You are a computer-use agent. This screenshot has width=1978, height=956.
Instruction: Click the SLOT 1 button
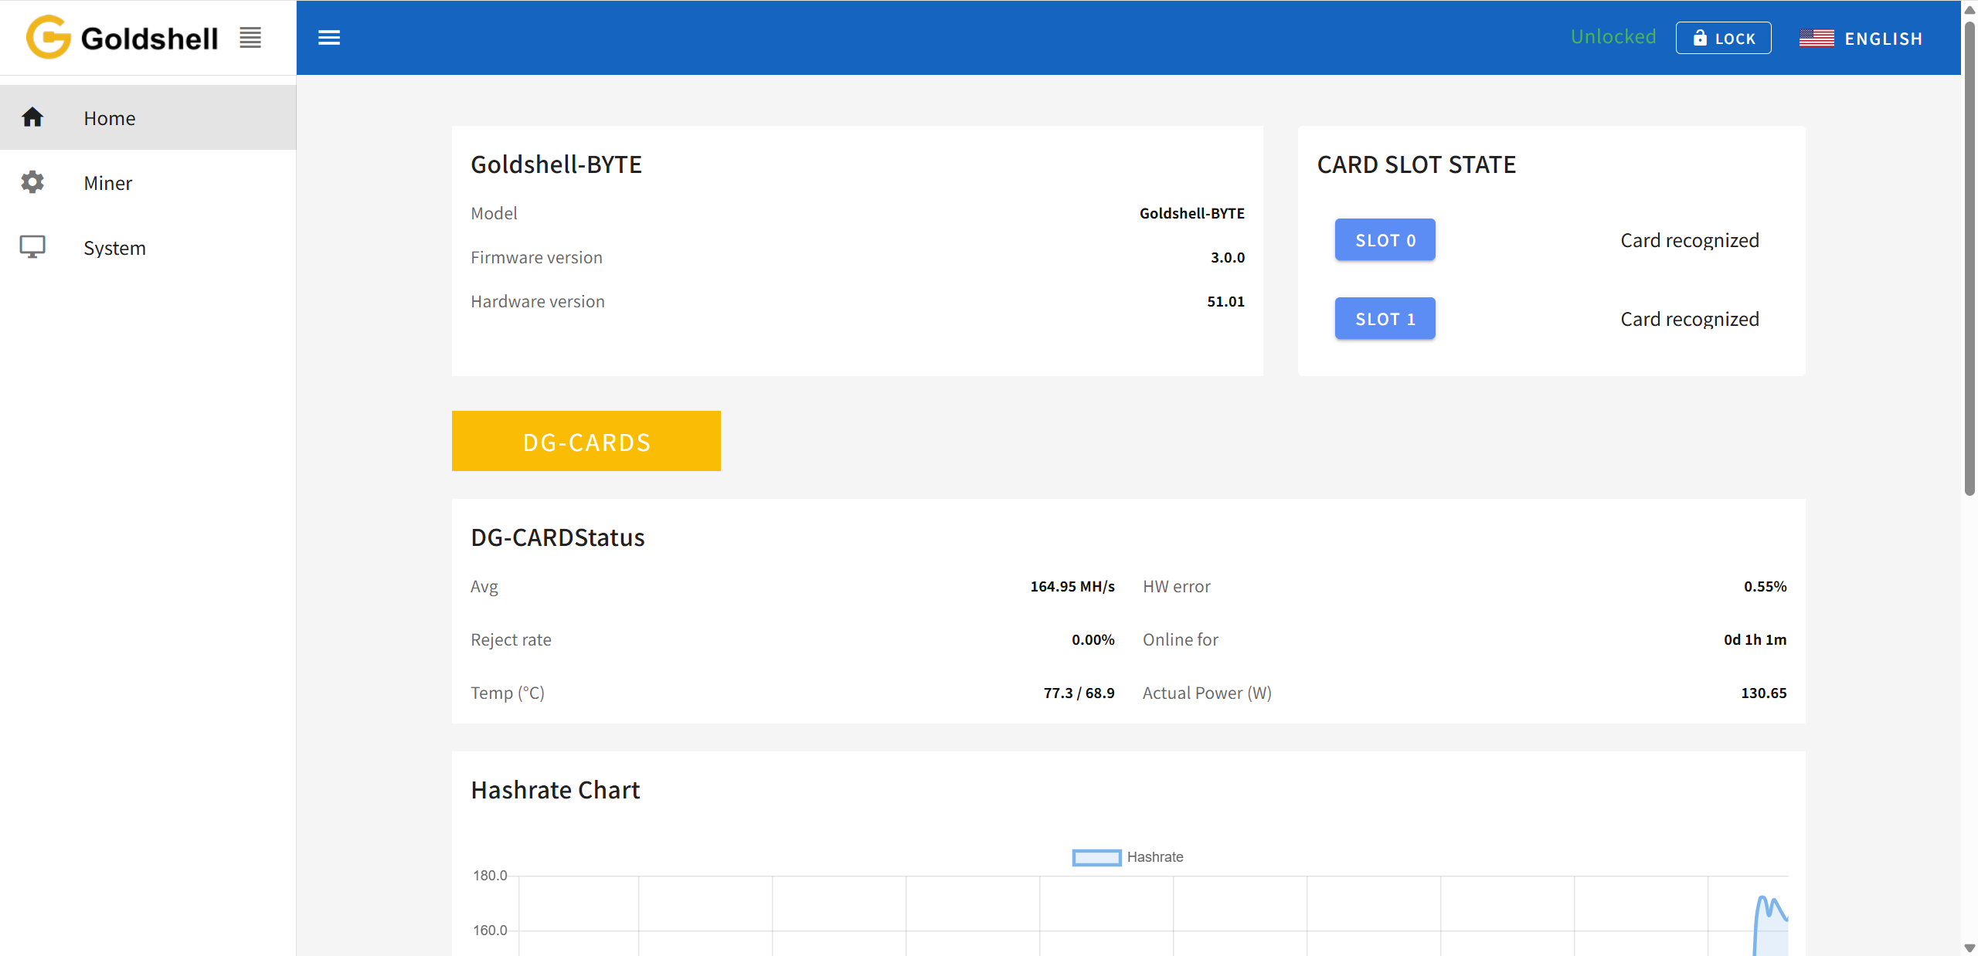click(x=1385, y=318)
